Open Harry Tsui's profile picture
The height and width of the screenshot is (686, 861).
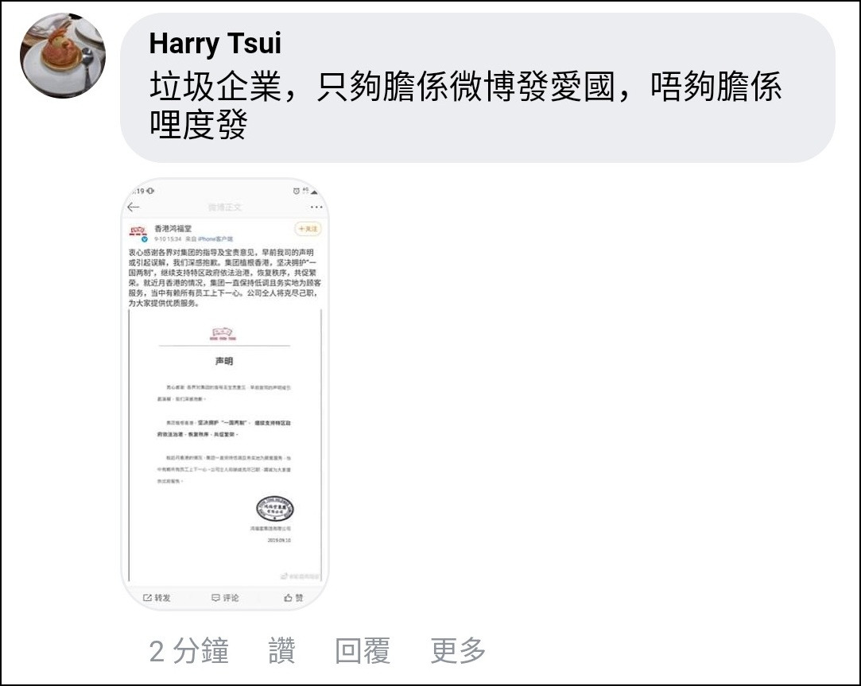63,56
